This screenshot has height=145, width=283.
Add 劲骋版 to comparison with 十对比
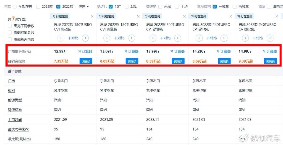tap(165, 38)
